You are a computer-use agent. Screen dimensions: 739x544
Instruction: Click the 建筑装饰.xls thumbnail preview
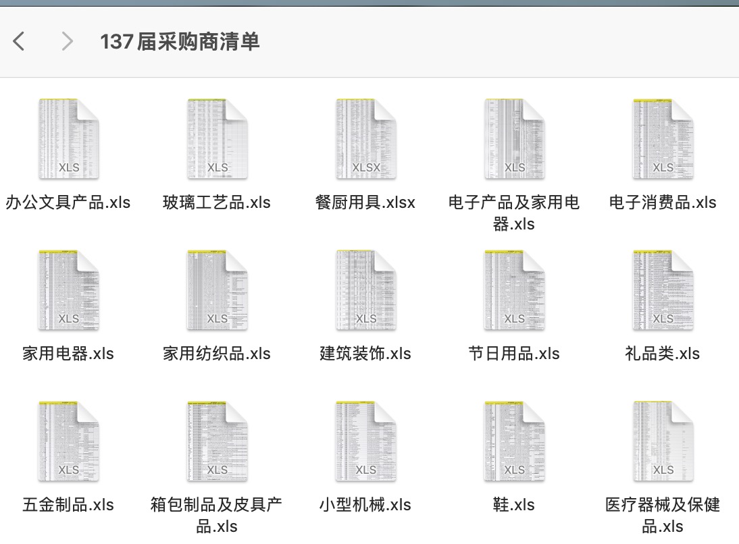pos(365,290)
